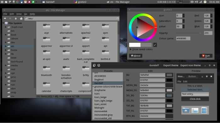
Task: Adjust the Opacity slider in gcolor2
Action: pyautogui.click(x=189, y=33)
